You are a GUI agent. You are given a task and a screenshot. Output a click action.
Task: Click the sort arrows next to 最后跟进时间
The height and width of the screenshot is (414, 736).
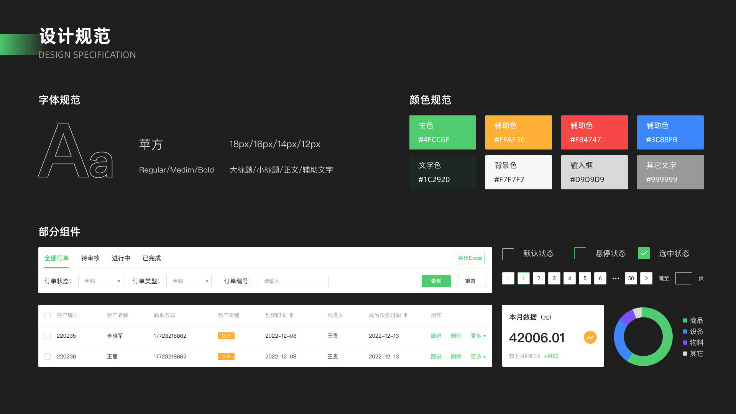pyautogui.click(x=406, y=315)
